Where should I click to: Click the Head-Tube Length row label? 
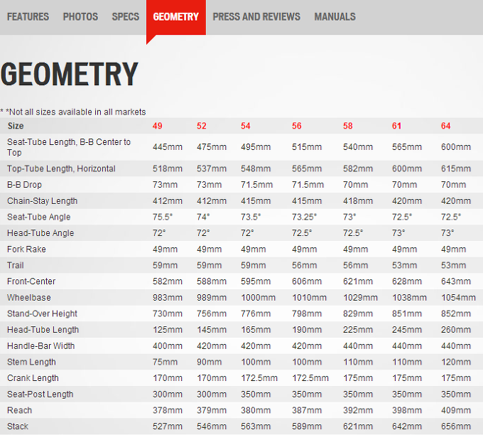[x=43, y=330]
